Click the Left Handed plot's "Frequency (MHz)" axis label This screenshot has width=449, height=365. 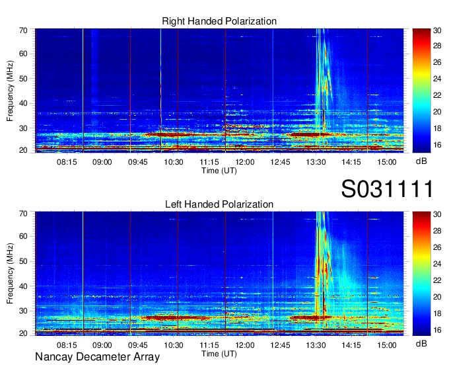(10, 274)
